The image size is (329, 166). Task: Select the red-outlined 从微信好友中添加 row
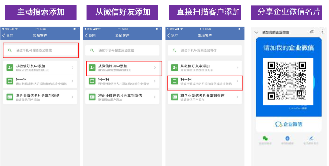coord(124,68)
